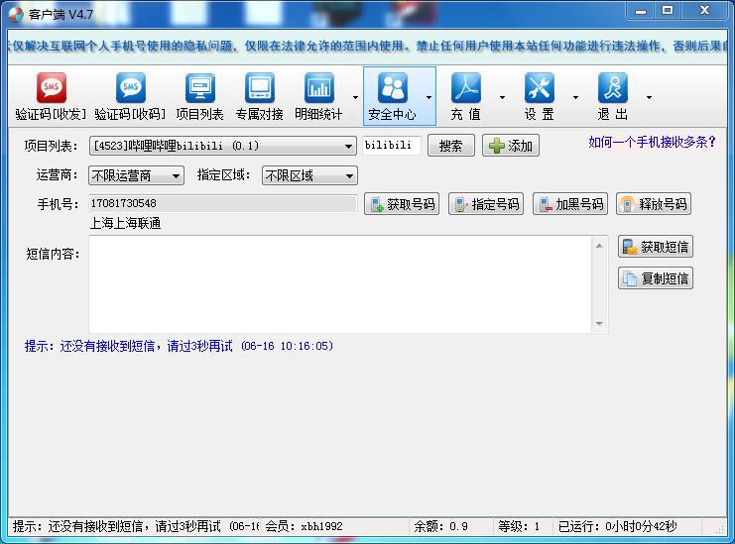Click scroll down arrow of 短信内容 box
This screenshot has width=735, height=544.
(x=599, y=323)
